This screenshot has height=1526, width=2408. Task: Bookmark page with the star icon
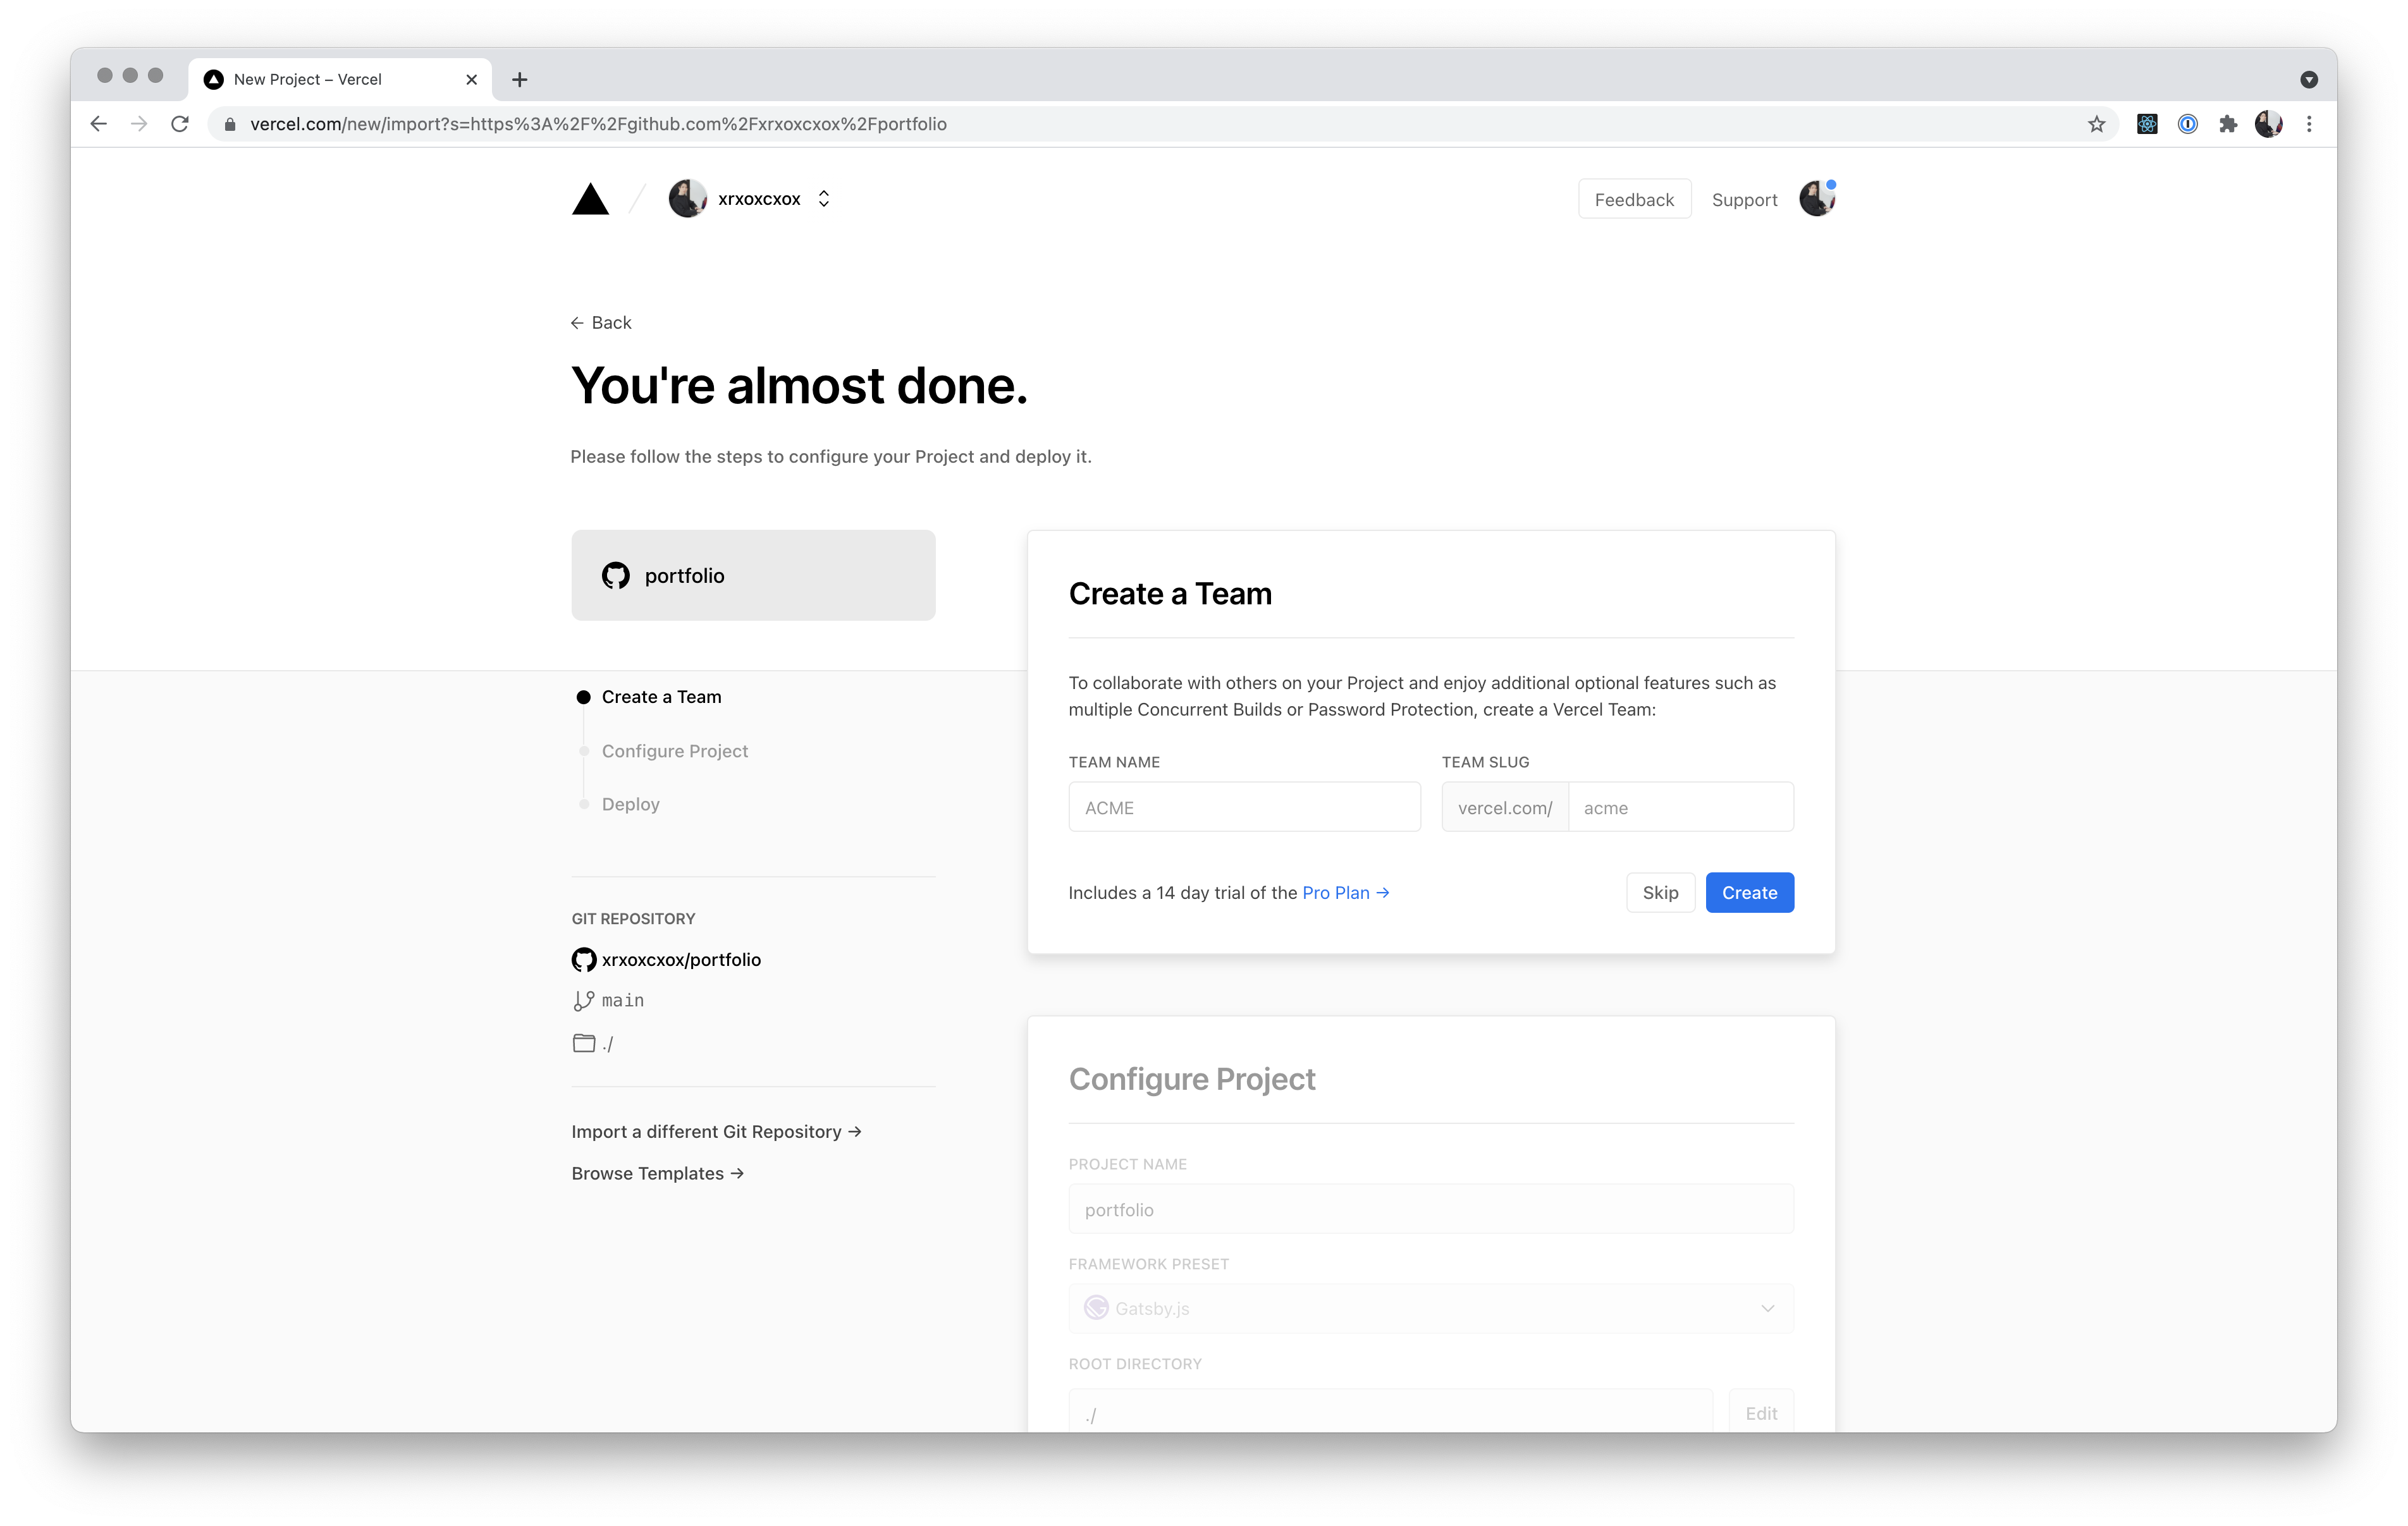pyautogui.click(x=2096, y=124)
